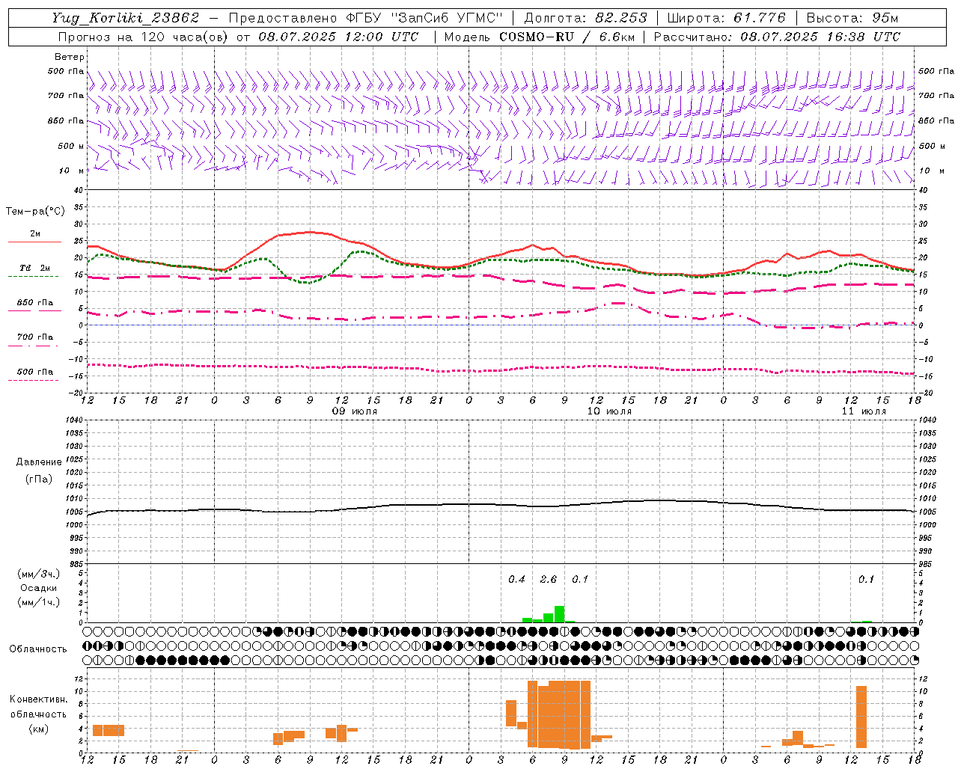Screen dimensions: 958x766
Task: Click the Конвективн. convective cloud label
Action: (x=39, y=699)
